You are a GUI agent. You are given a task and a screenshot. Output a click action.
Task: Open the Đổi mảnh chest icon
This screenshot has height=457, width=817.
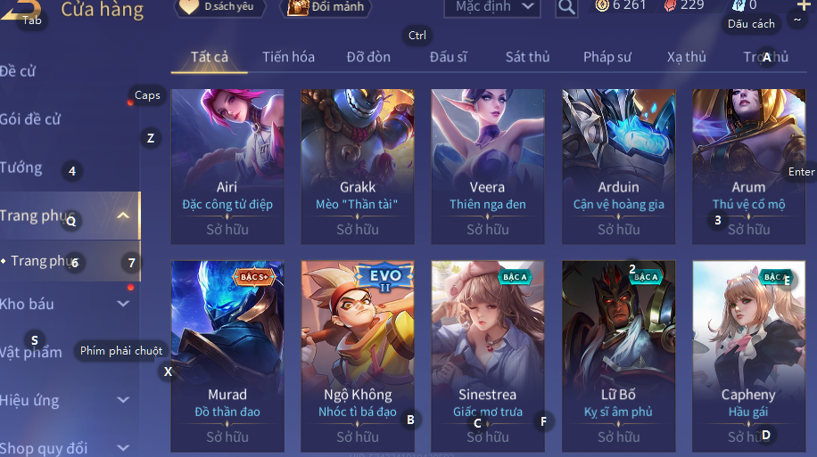tap(298, 7)
